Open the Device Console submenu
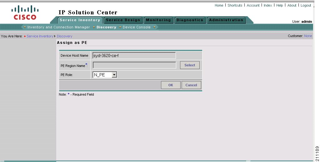The image size is (320, 162). [x=137, y=27]
